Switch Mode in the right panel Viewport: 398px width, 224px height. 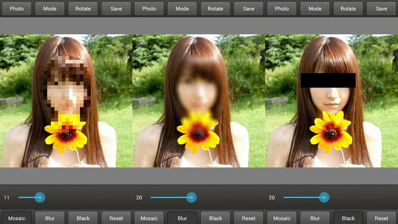[315, 9]
